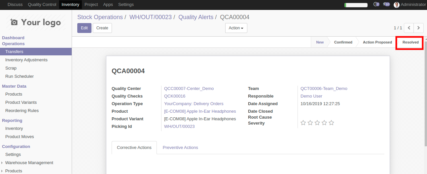Click the Administrator avatar picture

tap(397, 5)
